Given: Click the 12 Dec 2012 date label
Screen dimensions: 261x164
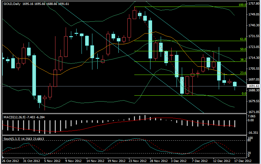Looking at the screenshot, I should coord(221,161).
